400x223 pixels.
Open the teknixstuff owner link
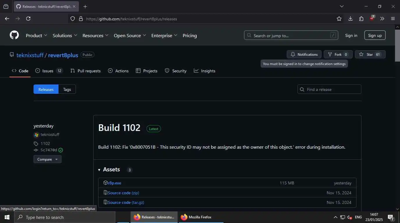tap(30, 55)
